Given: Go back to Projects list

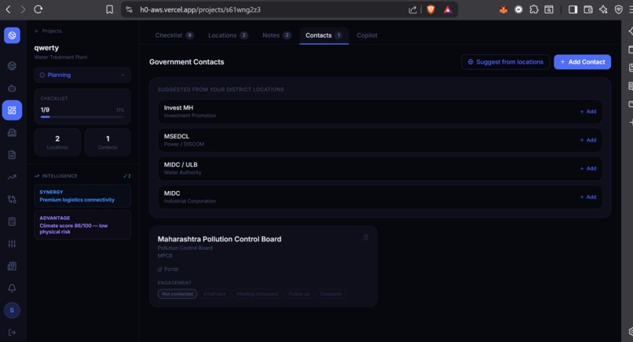Looking at the screenshot, I should click(48, 31).
